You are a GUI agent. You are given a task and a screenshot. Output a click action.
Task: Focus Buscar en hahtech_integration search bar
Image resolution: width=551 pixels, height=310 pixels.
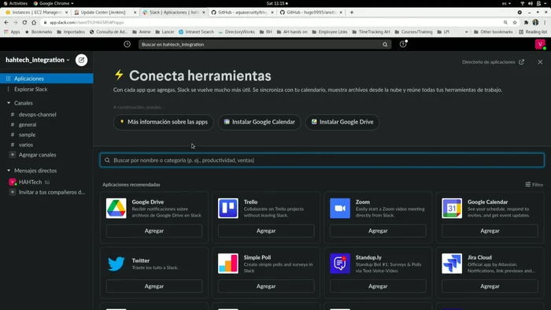pyautogui.click(x=264, y=45)
